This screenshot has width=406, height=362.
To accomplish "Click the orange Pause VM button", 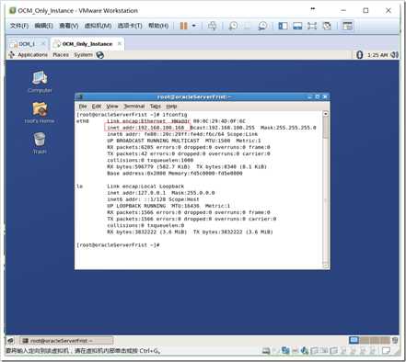I will (183, 26).
